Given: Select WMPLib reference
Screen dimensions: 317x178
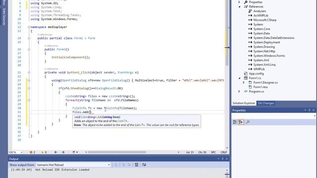Looking at the screenshot, I should pyautogui.click(x=259, y=69).
